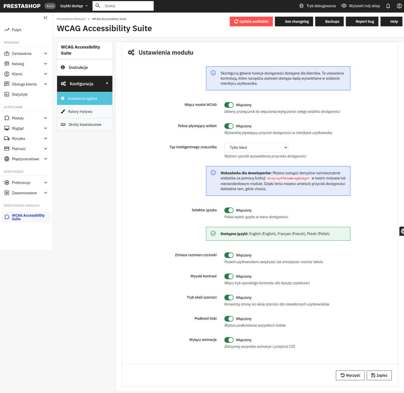Click the Obsługa klienta chat icon
Image resolution: width=404 pixels, height=393 pixels.
(7, 84)
